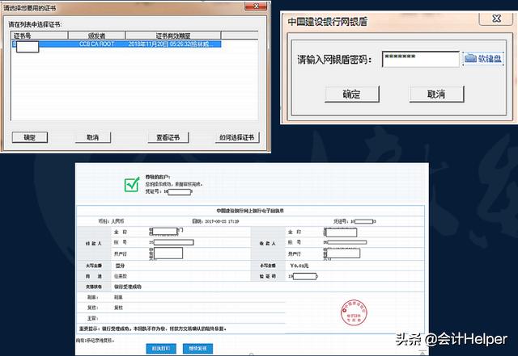Click the 银行受理成功 status text
The height and width of the screenshot is (356, 518).
click(x=128, y=287)
